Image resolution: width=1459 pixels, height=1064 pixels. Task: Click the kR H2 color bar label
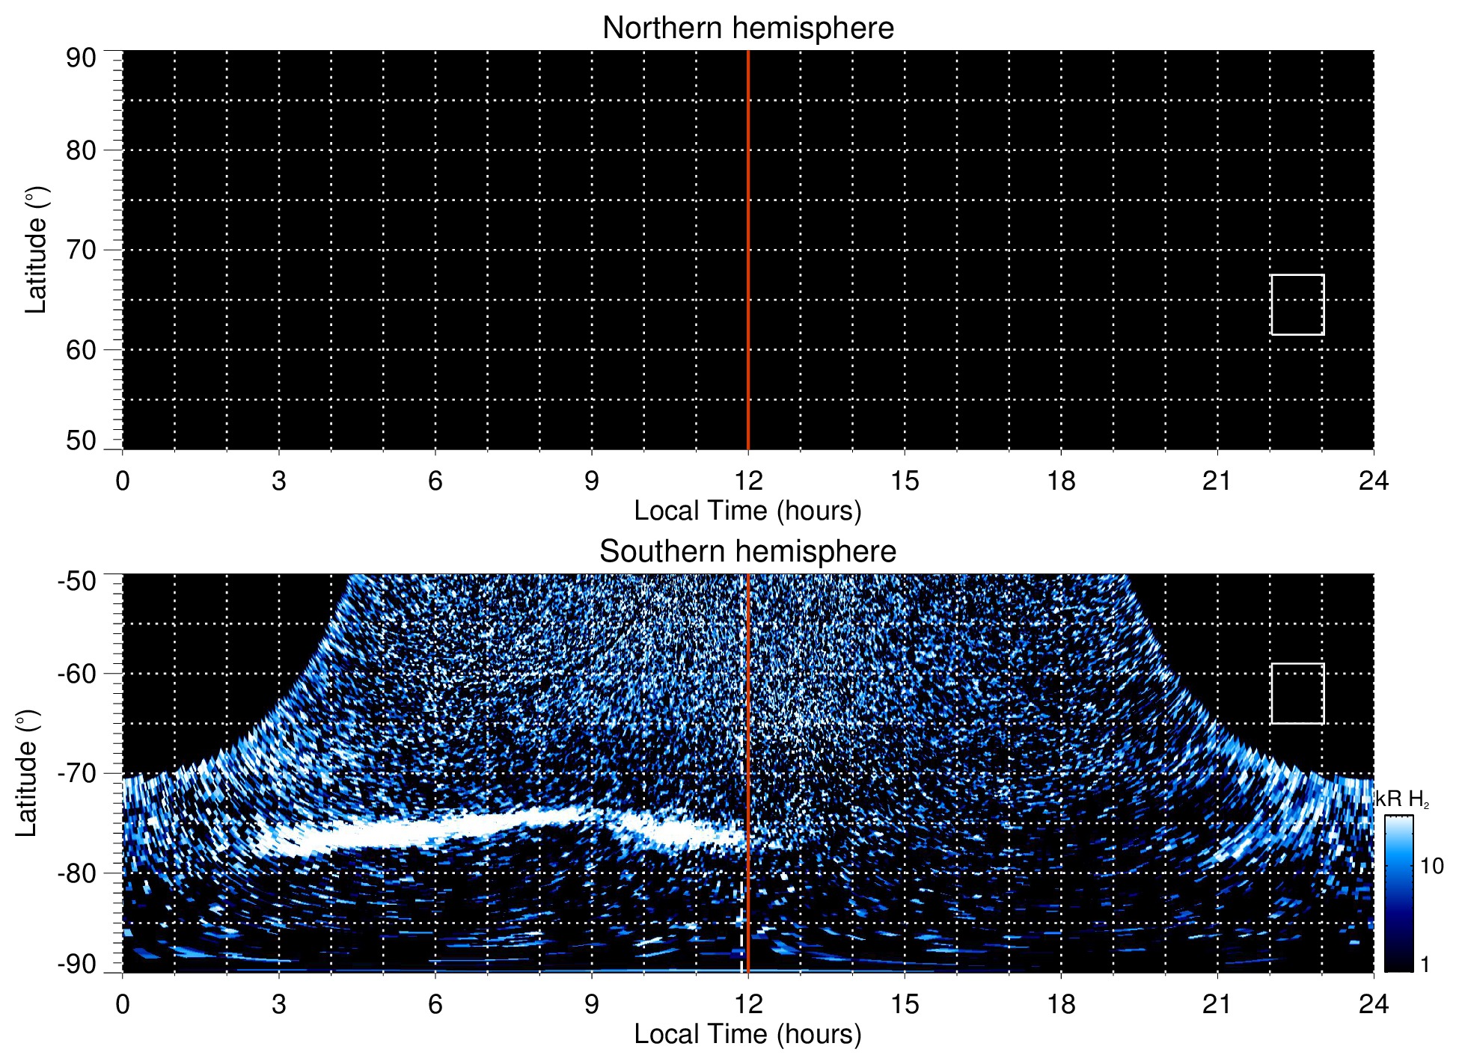(1402, 800)
